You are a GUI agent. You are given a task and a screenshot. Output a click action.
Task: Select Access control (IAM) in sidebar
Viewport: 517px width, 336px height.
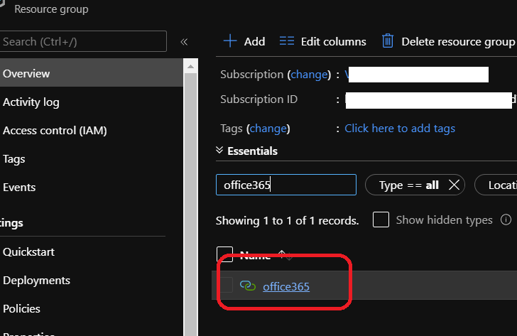pos(55,131)
